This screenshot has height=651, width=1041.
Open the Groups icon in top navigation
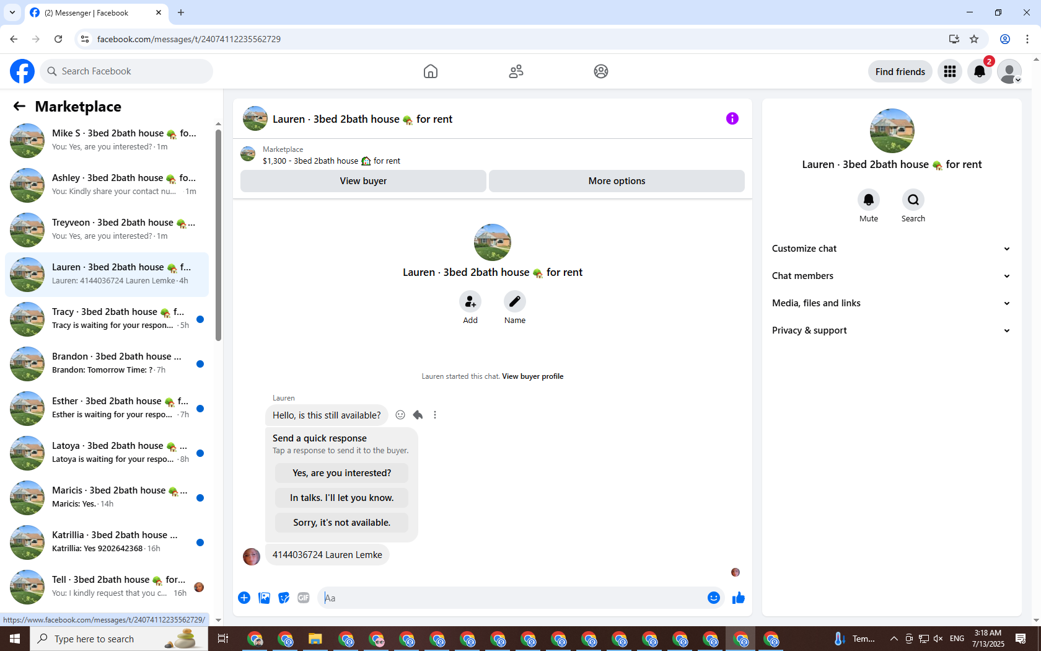[x=601, y=71]
